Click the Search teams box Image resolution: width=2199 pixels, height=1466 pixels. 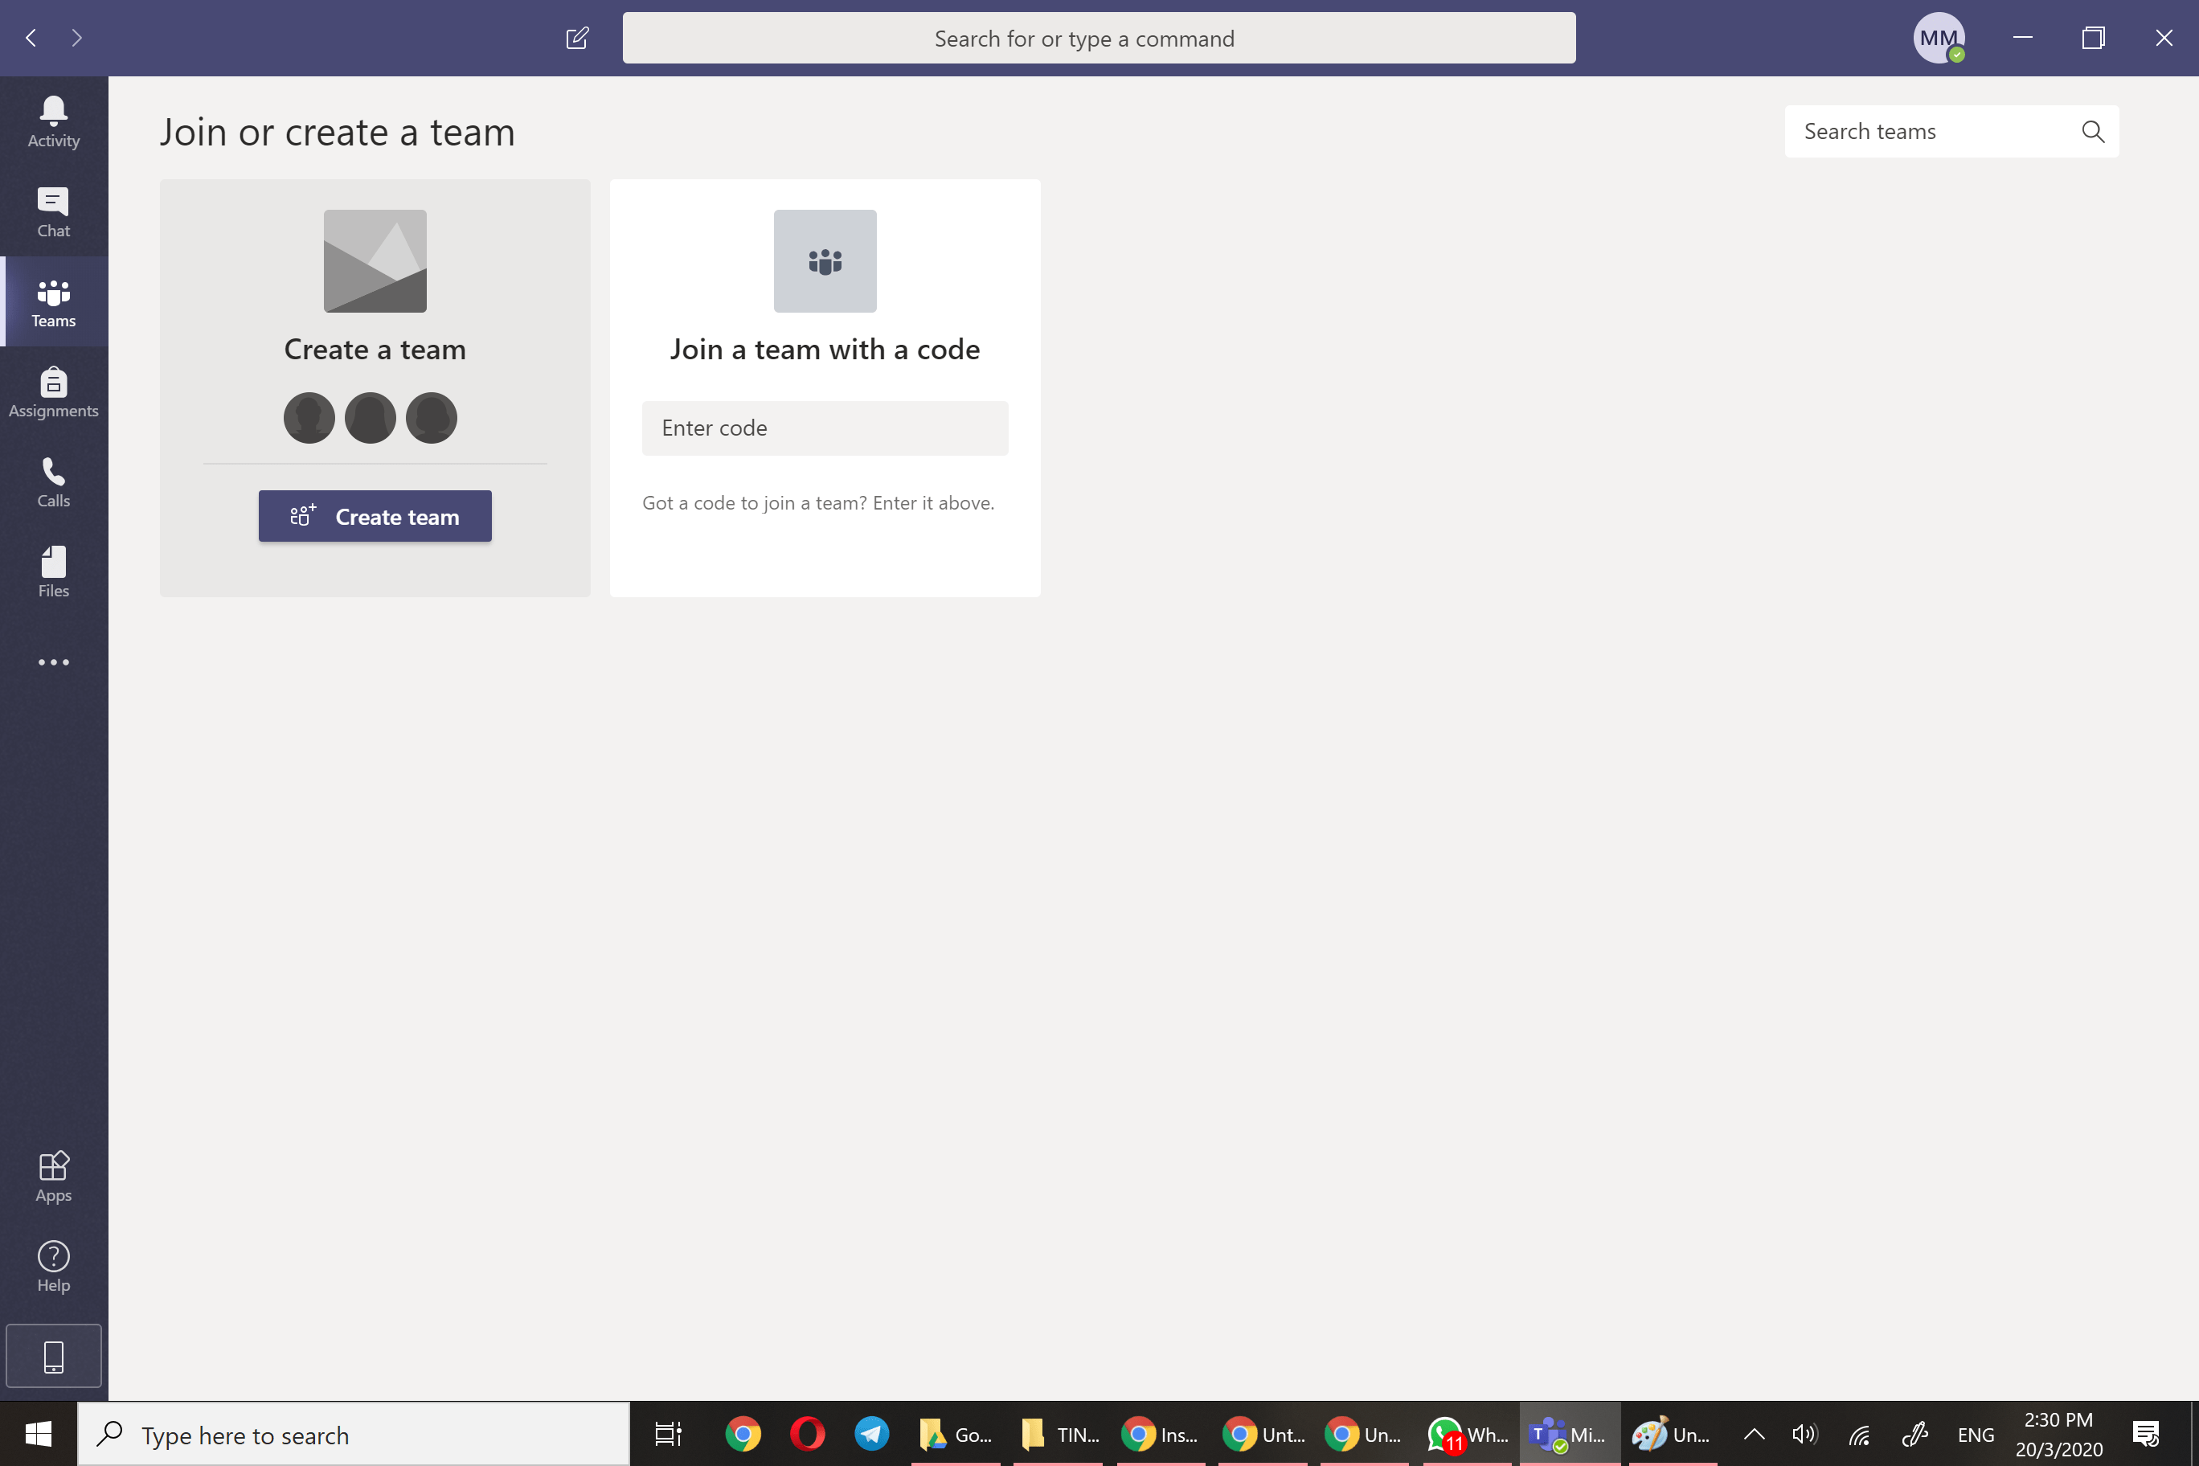point(1934,132)
